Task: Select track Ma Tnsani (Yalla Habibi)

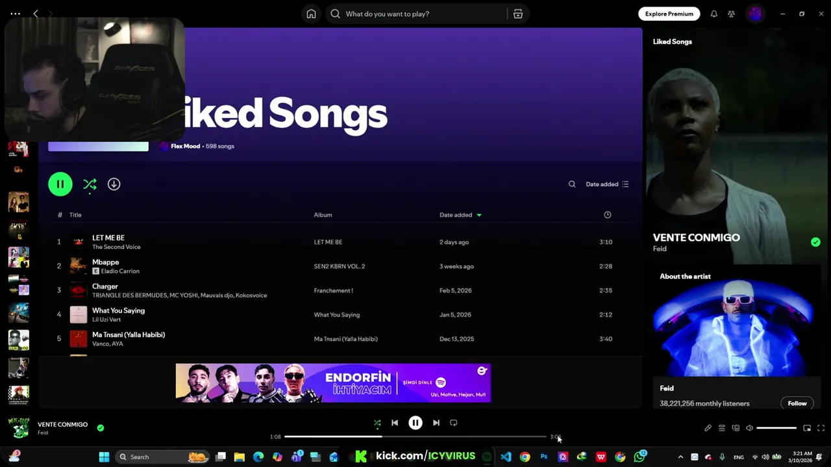Action: coord(129,335)
